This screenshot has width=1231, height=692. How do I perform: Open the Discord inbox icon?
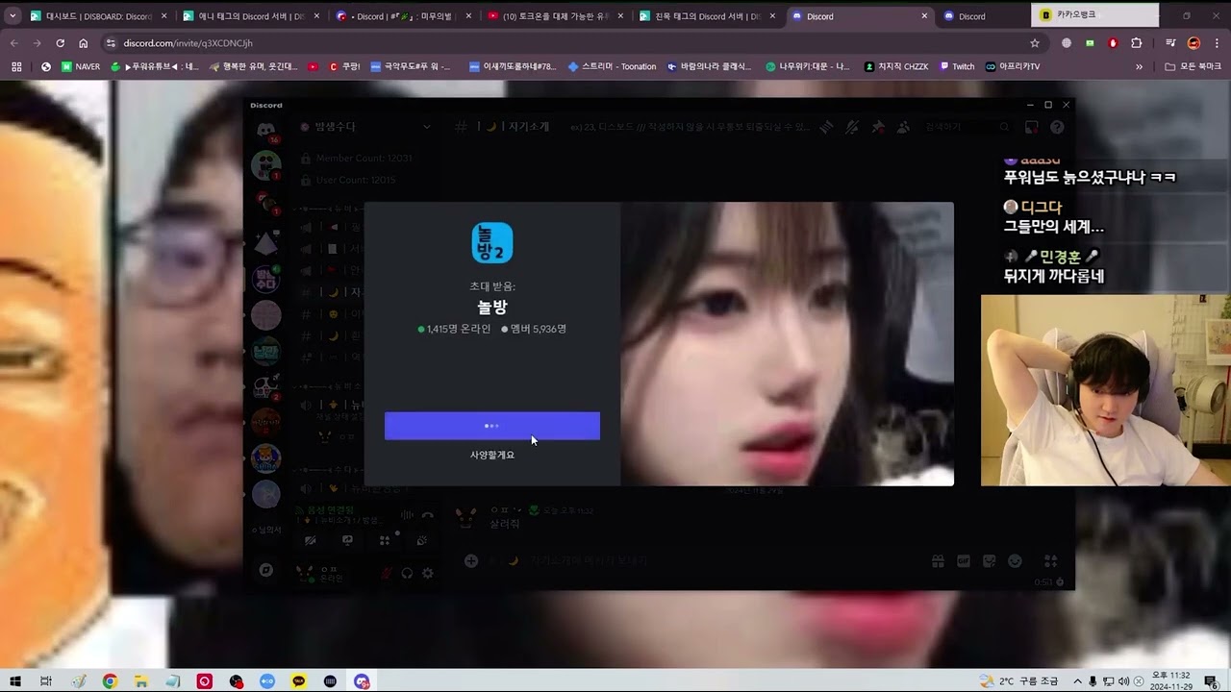click(x=1031, y=127)
